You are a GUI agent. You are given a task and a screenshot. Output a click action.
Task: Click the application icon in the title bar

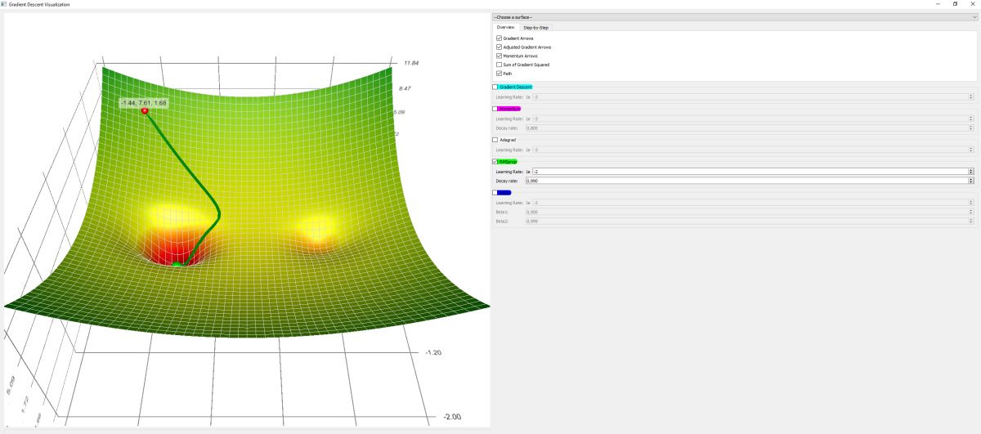[4, 4]
